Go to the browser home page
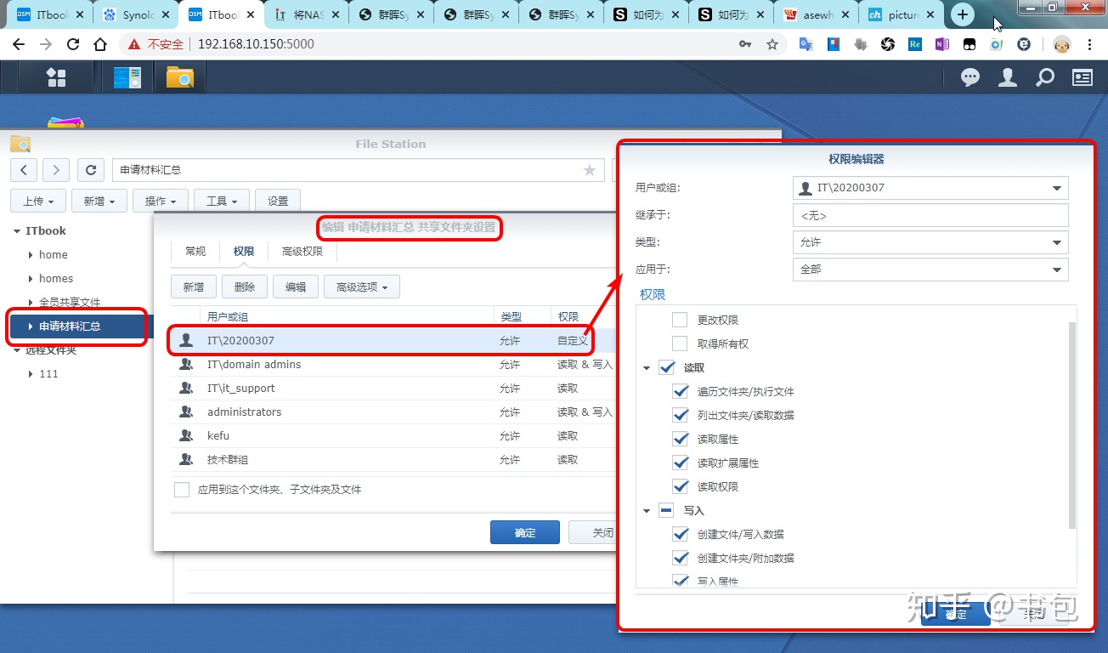Viewport: 1108px width, 653px height. pyautogui.click(x=100, y=44)
